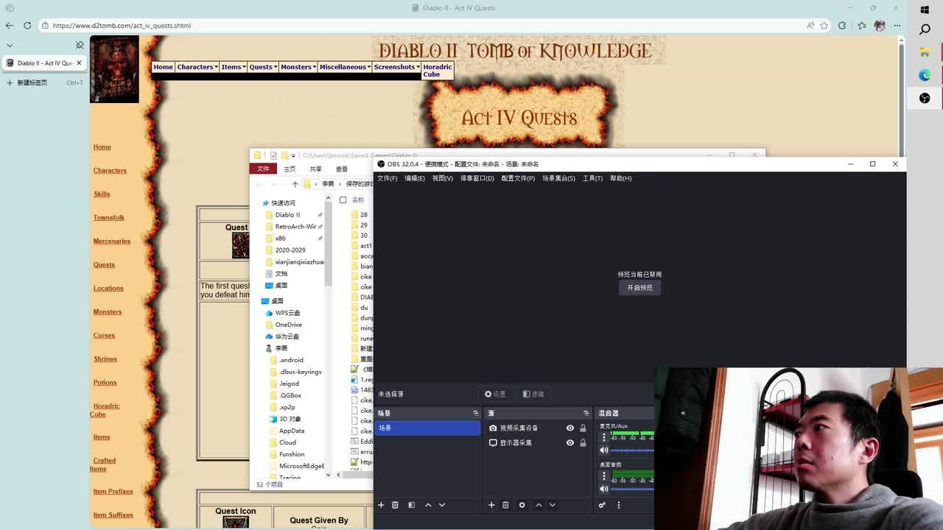Add this page to favorites star
This screenshot has height=530, width=943.
[x=824, y=25]
